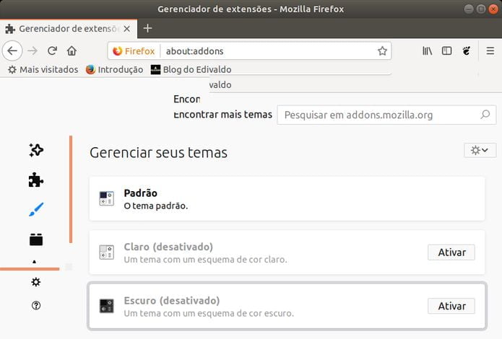Open add-ons support help icon

(x=36, y=305)
